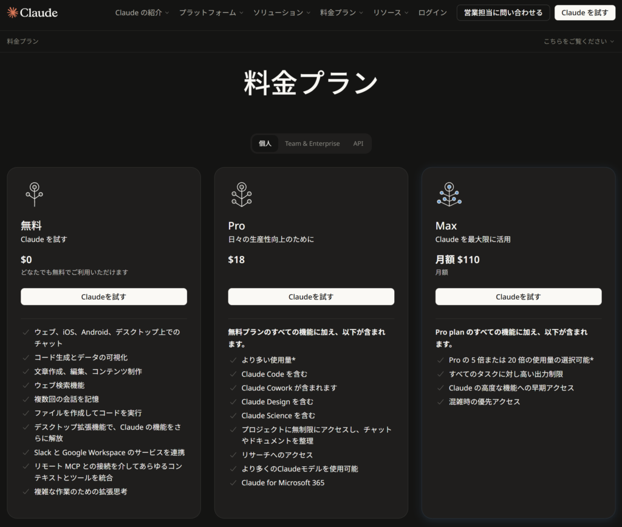Viewport: 622px width, 527px height.
Task: Expand the 料金プラン header menu
Action: (341, 13)
